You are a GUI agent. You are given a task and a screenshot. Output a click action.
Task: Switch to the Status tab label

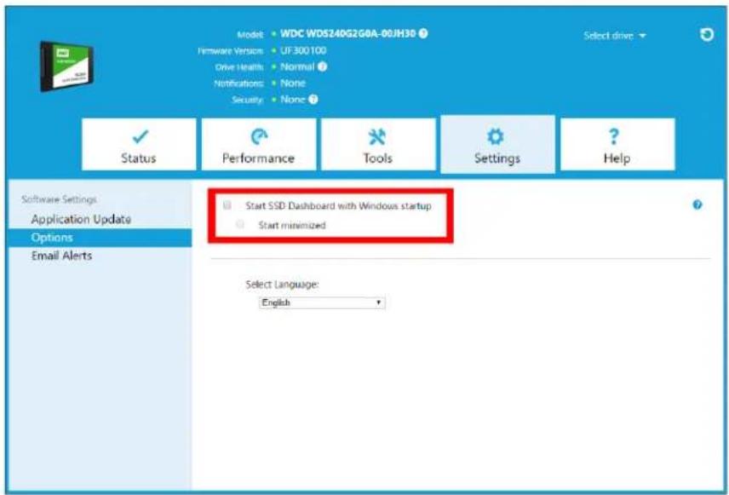(x=139, y=158)
